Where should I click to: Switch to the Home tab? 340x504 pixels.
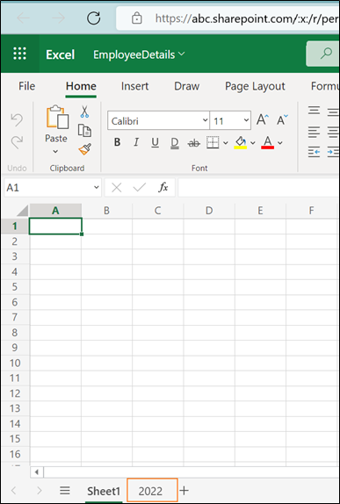[81, 86]
